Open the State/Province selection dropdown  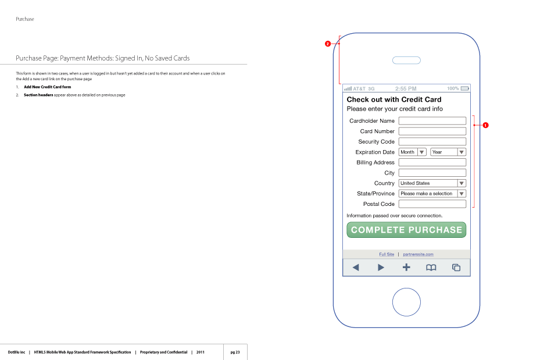point(432,193)
